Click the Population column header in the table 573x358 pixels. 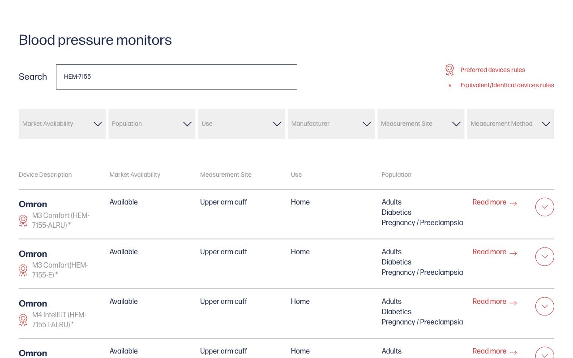(x=396, y=175)
